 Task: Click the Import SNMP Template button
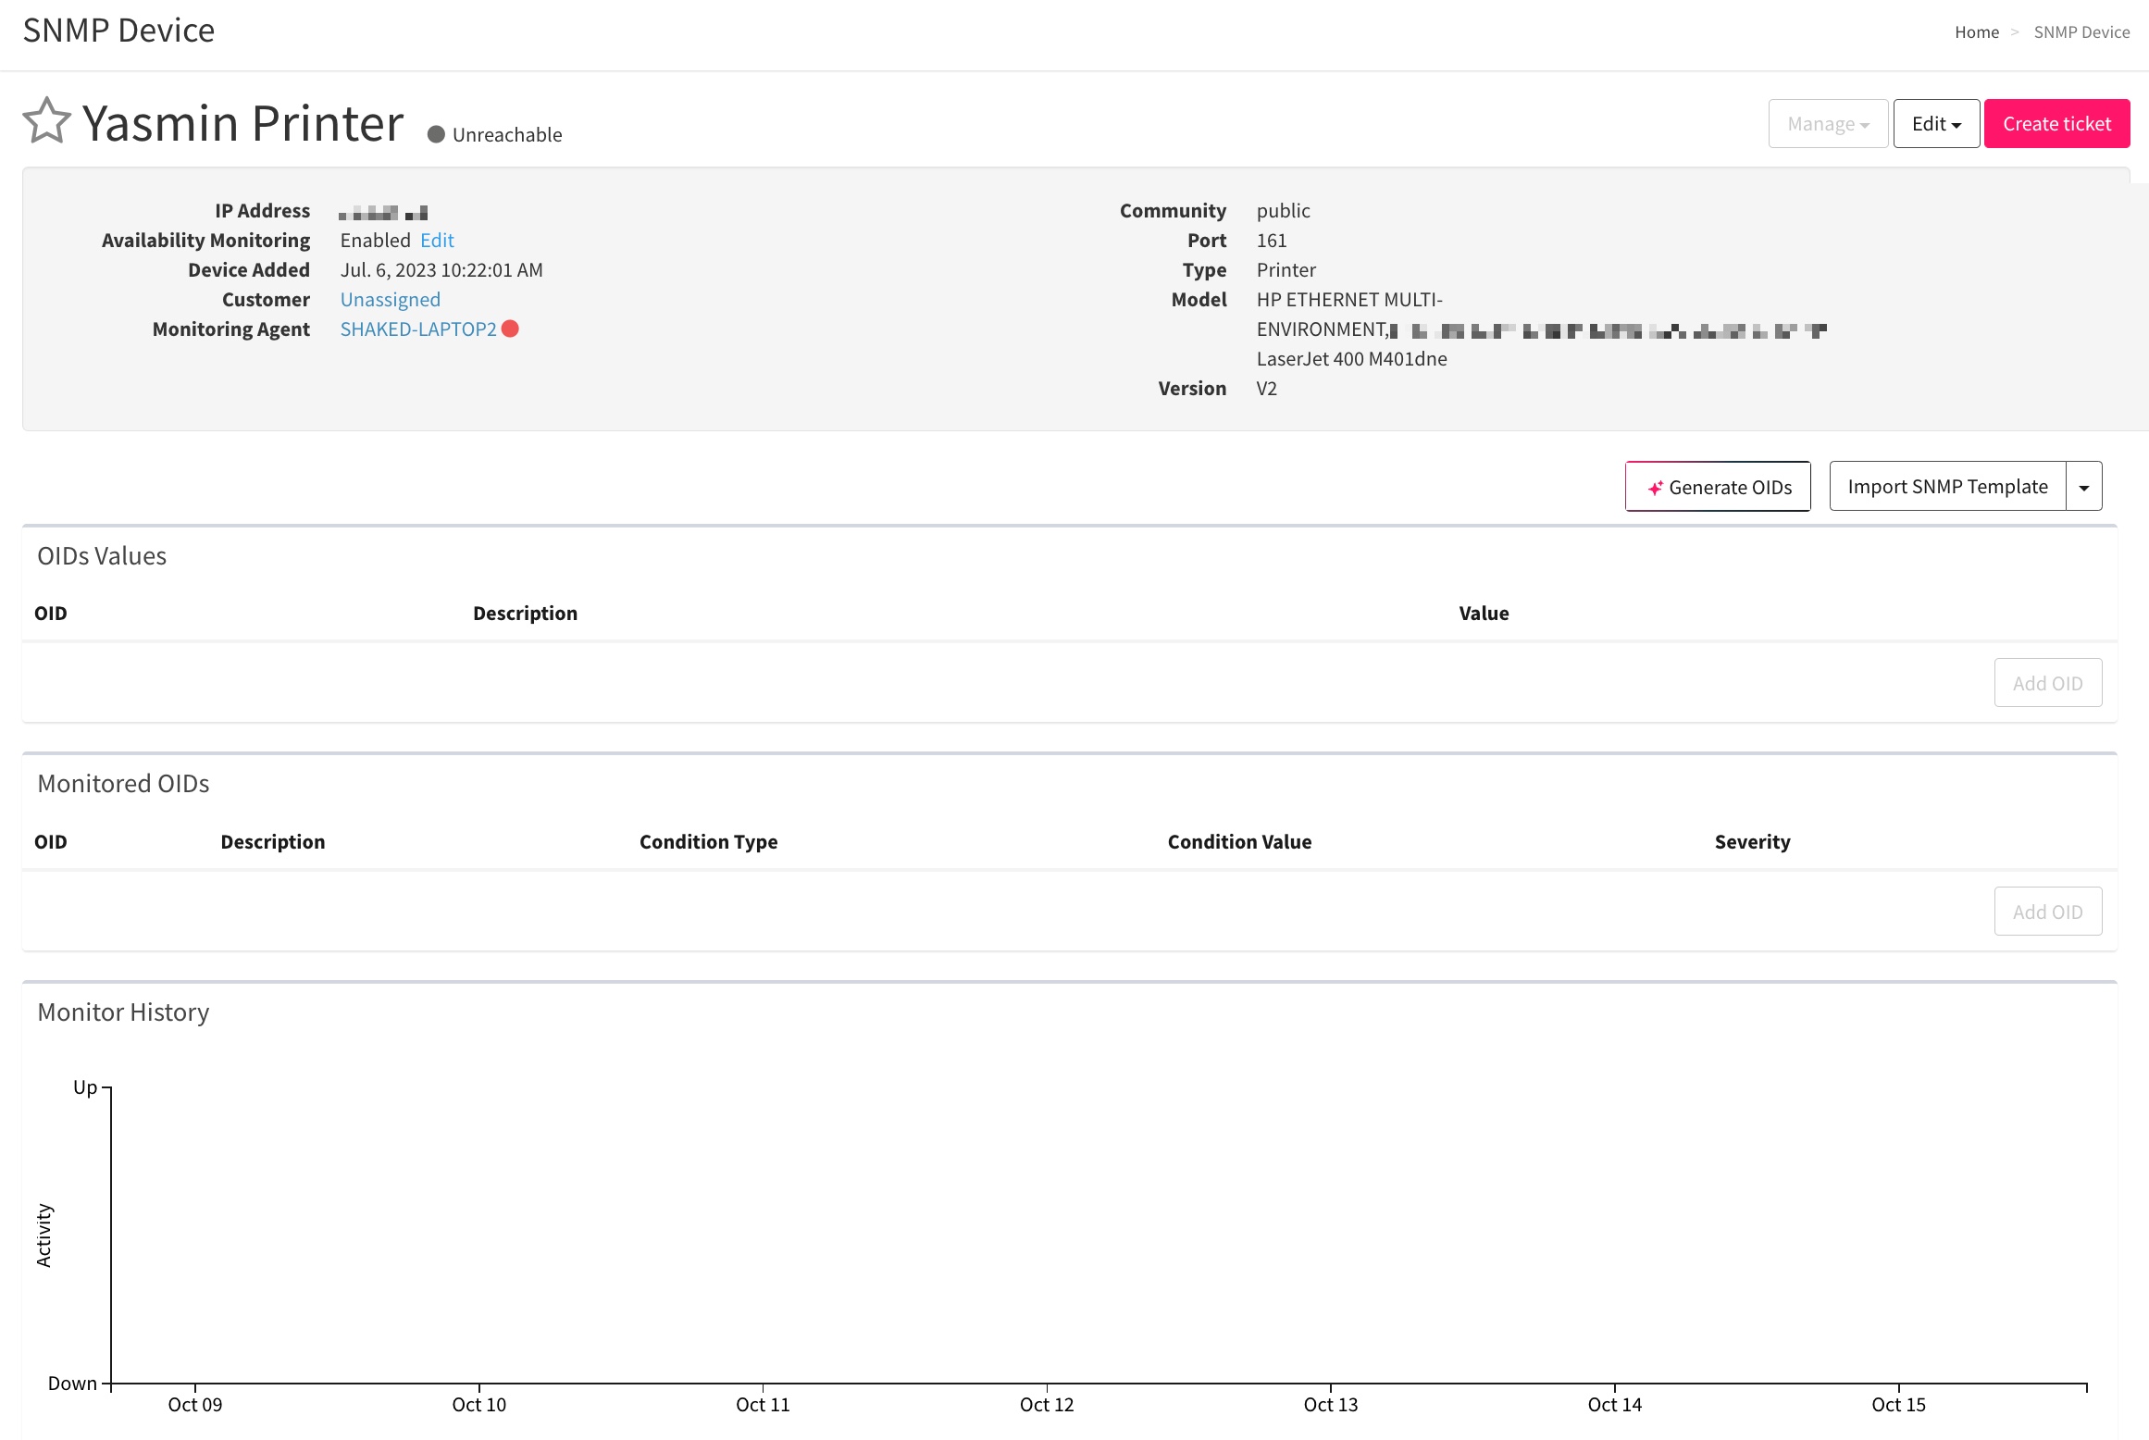pyautogui.click(x=1947, y=486)
